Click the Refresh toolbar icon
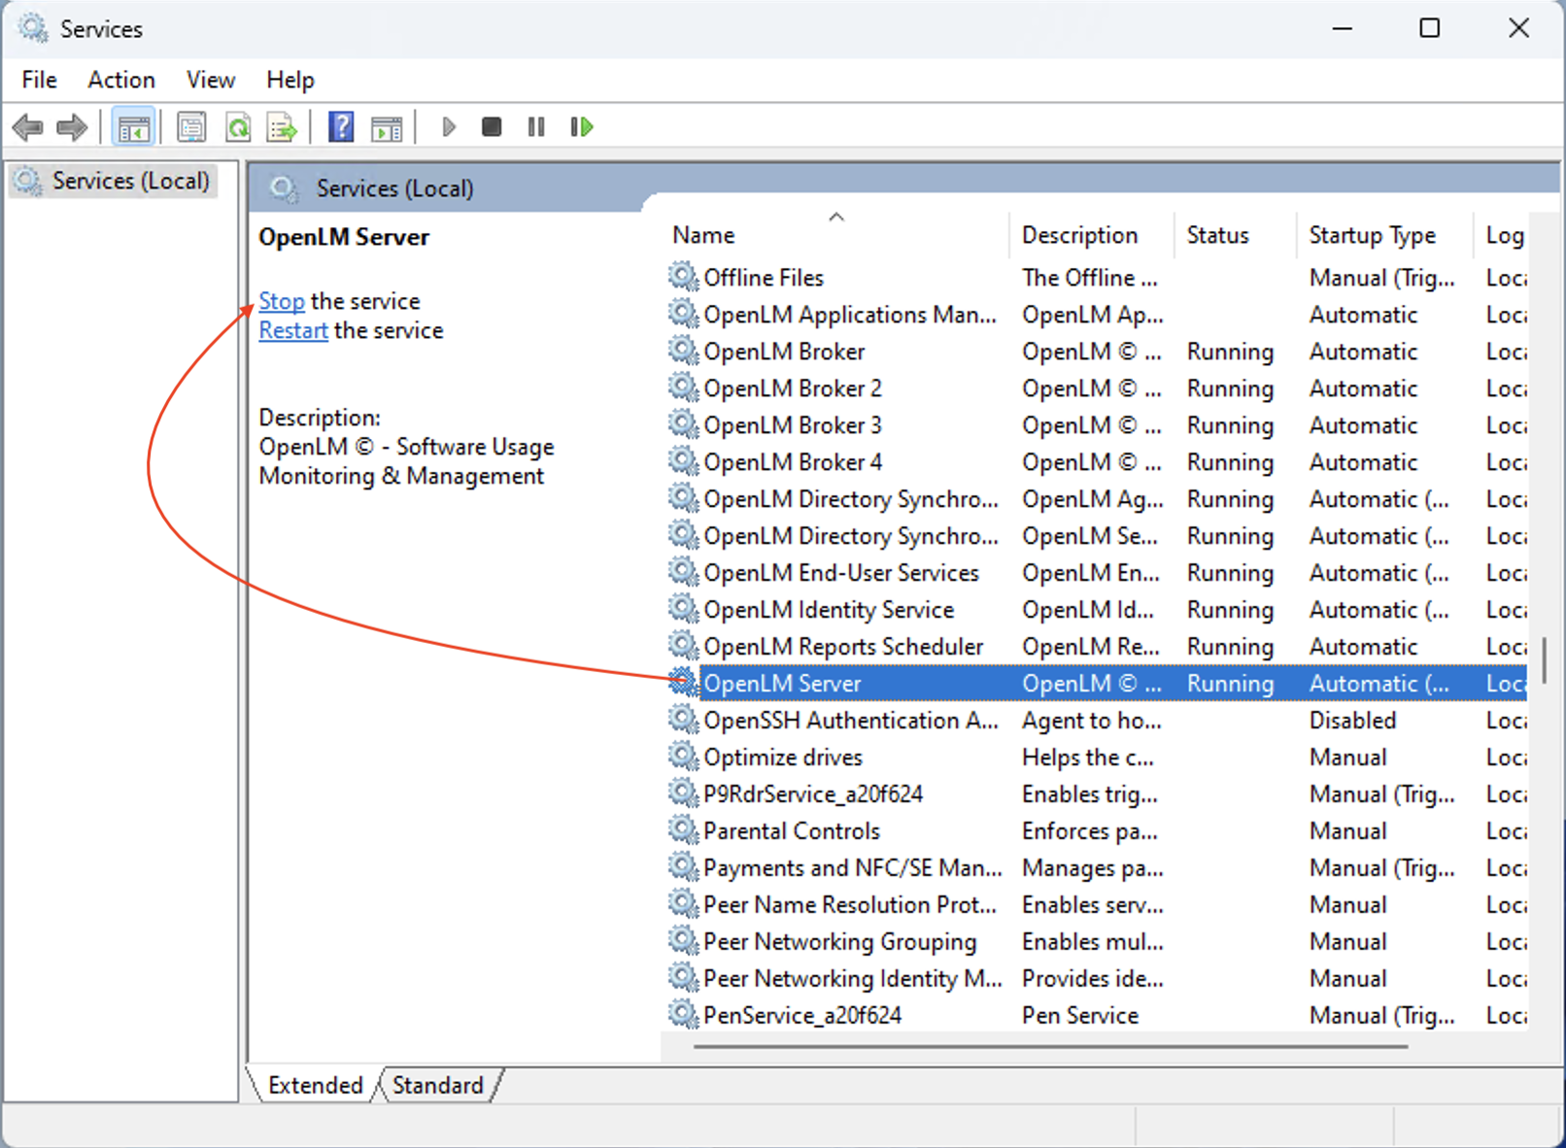Viewport: 1566px width, 1148px height. [x=238, y=127]
